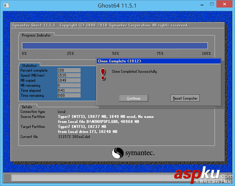Click the Continue button

(134, 98)
